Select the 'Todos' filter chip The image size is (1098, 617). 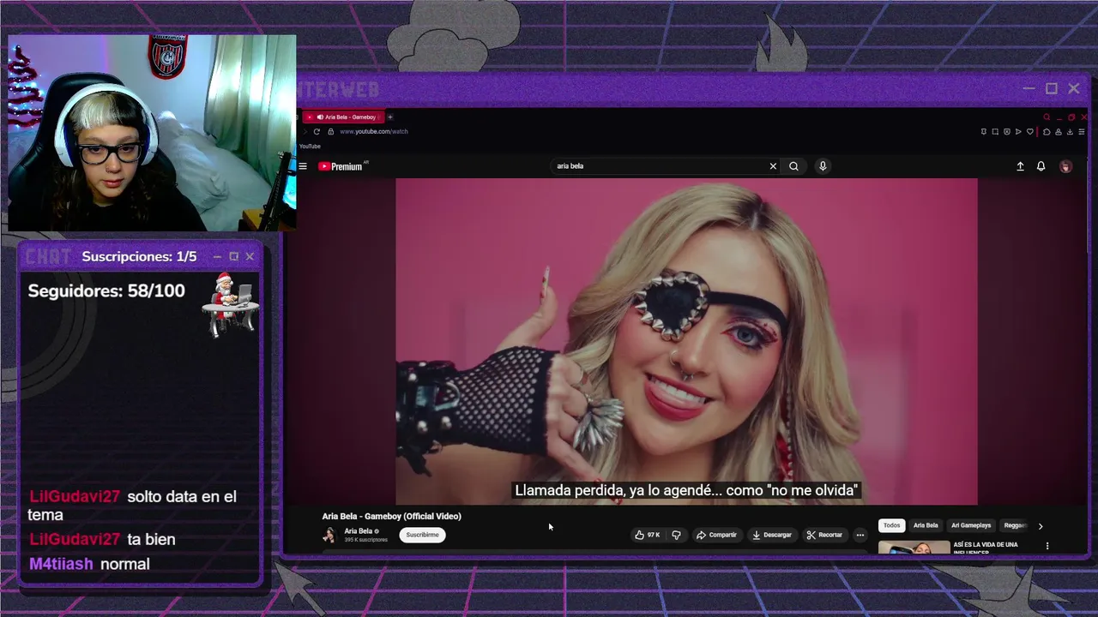892,525
